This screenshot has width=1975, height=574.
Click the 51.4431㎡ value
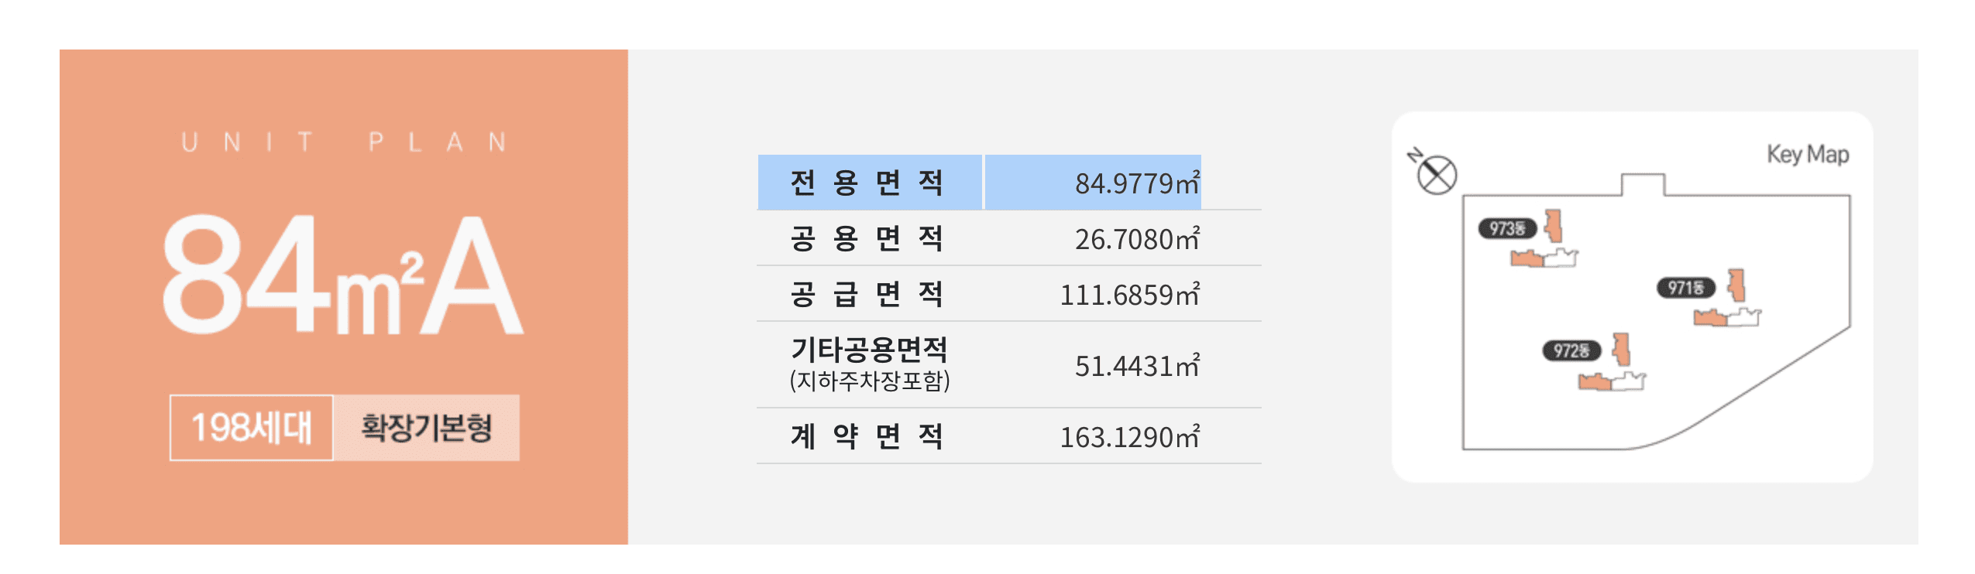click(x=1136, y=366)
